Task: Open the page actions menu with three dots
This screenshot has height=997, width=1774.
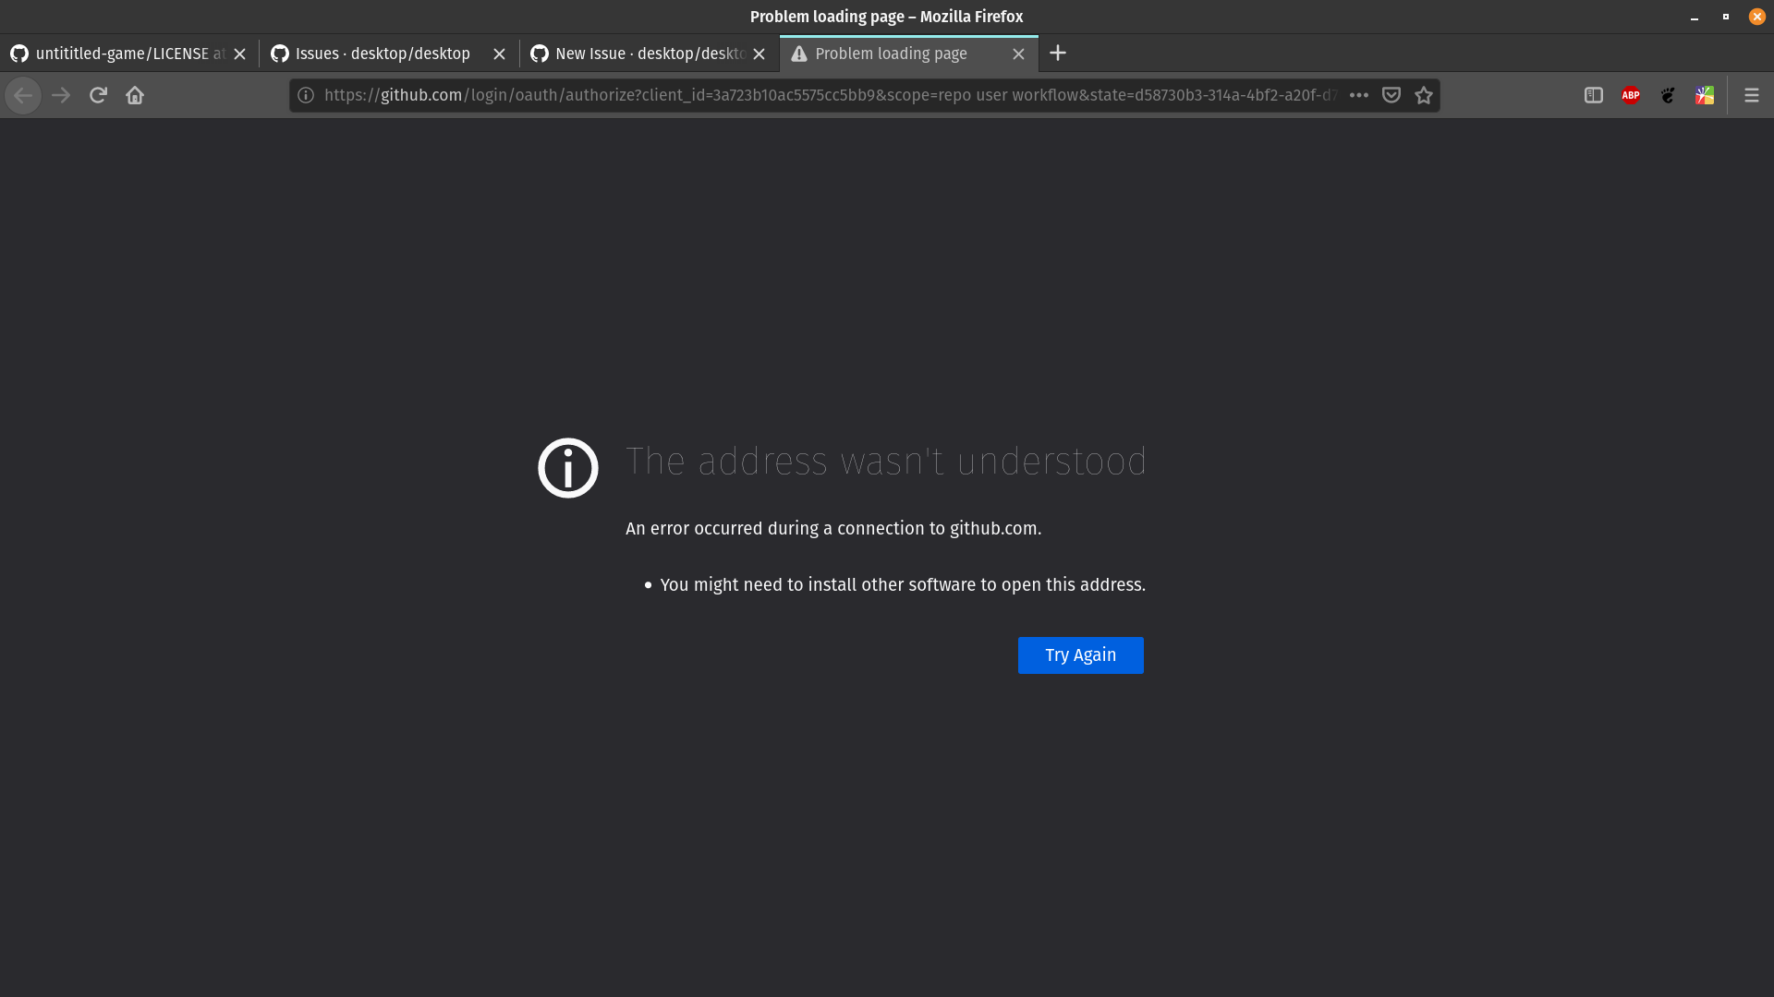Action: point(1358,95)
